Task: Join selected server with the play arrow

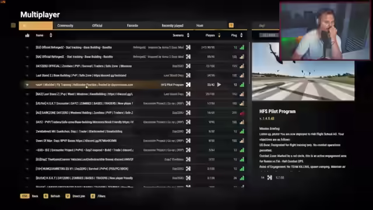Action: click(x=219, y=85)
